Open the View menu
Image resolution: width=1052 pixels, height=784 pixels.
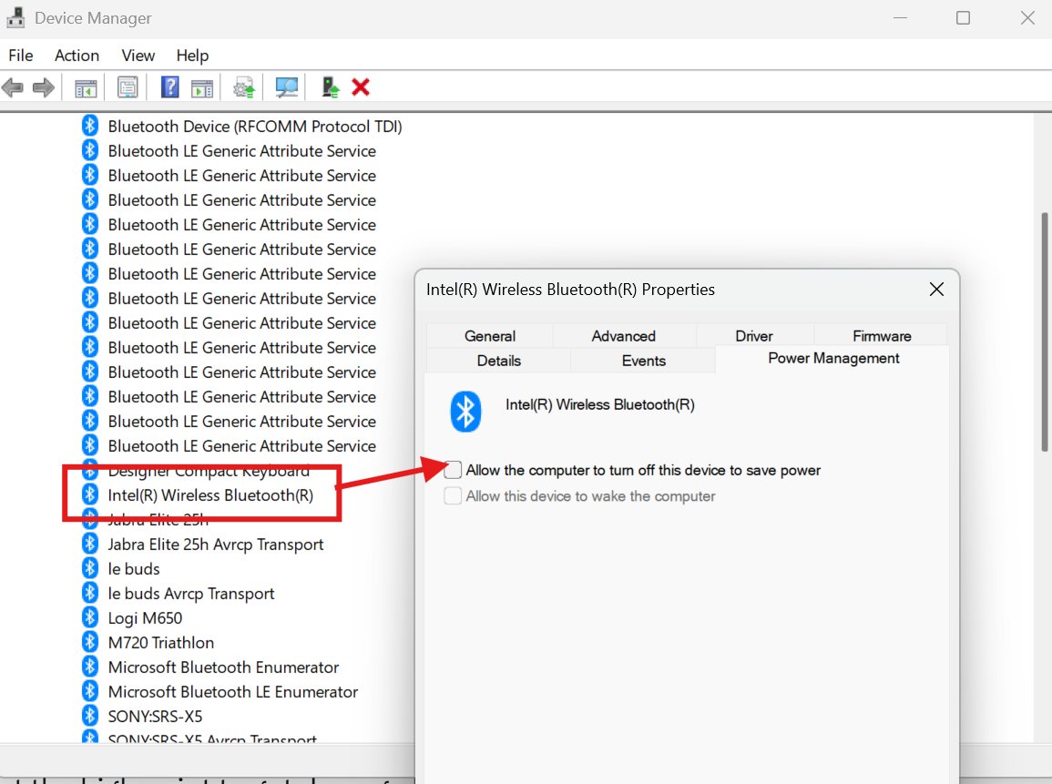(138, 56)
